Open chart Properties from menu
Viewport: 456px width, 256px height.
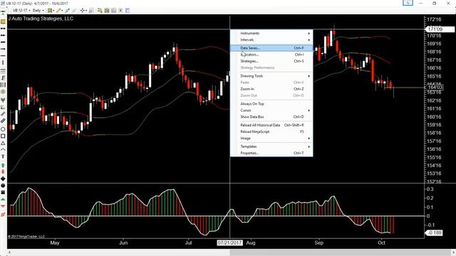point(271,153)
